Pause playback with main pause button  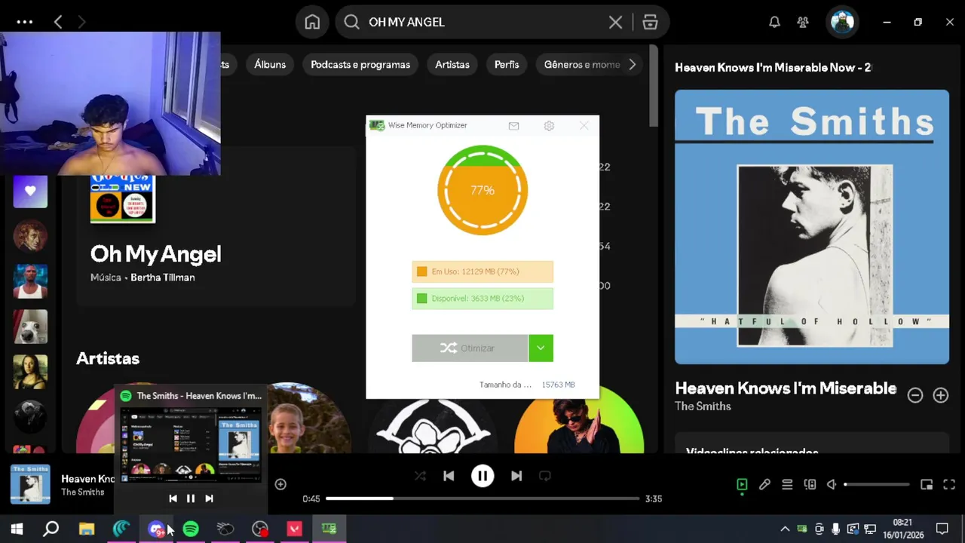(482, 476)
